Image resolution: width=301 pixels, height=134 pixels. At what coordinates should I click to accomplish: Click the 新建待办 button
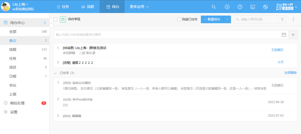(212, 19)
